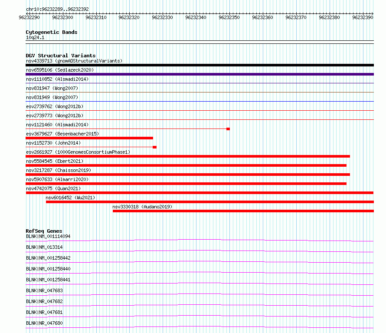Open variant esv2739773 Wong2012b
This screenshot has height=333, width=386.
(x=55, y=115)
